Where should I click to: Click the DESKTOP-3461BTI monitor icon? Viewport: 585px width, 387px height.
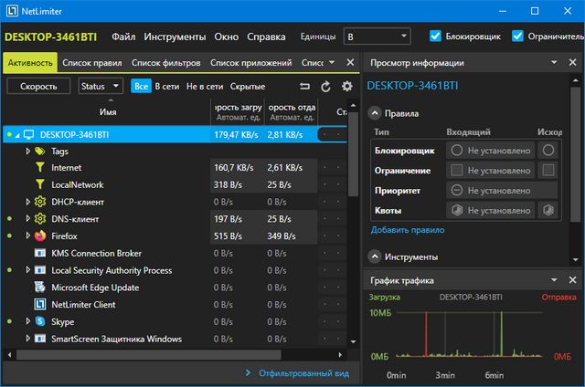(x=27, y=134)
